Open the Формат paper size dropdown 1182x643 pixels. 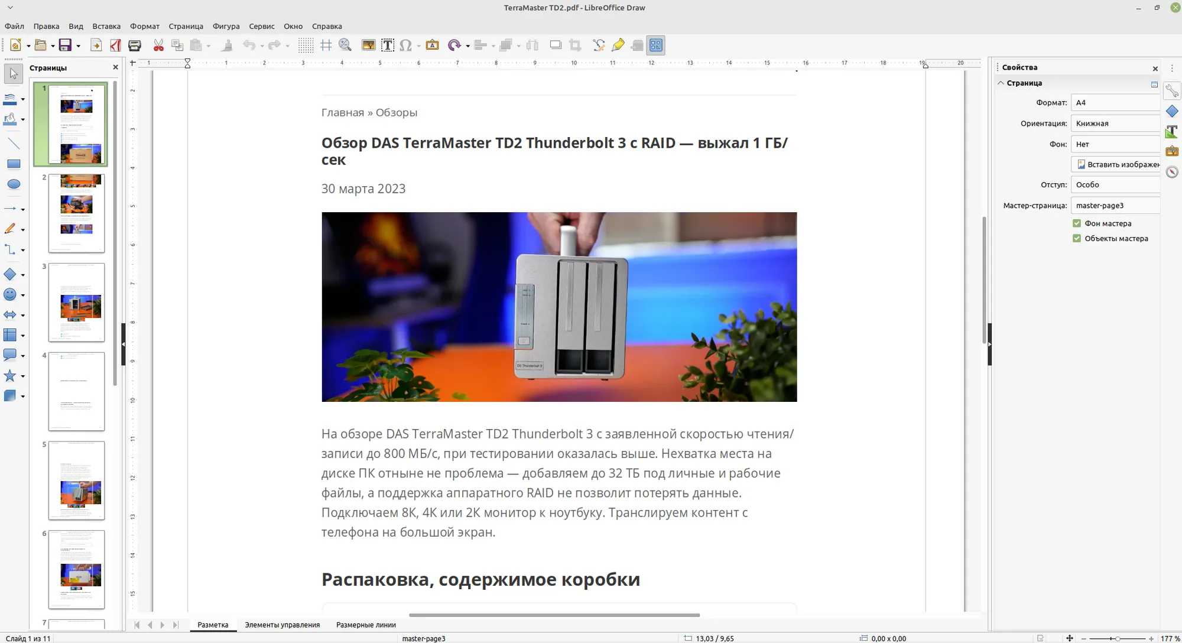point(1116,103)
